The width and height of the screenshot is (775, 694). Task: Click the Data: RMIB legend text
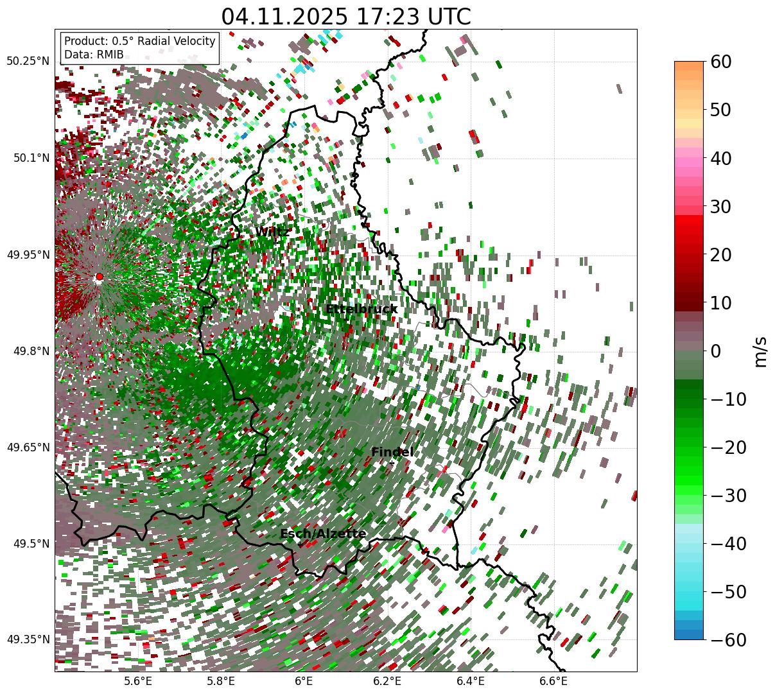[94, 55]
